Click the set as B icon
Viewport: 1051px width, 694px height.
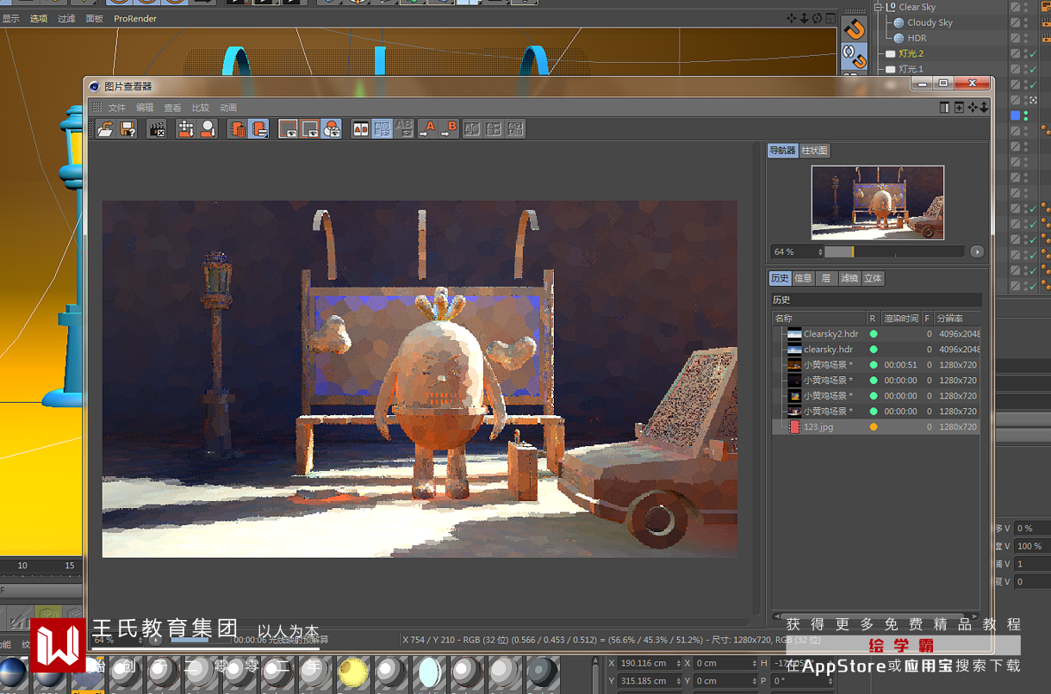click(x=449, y=129)
